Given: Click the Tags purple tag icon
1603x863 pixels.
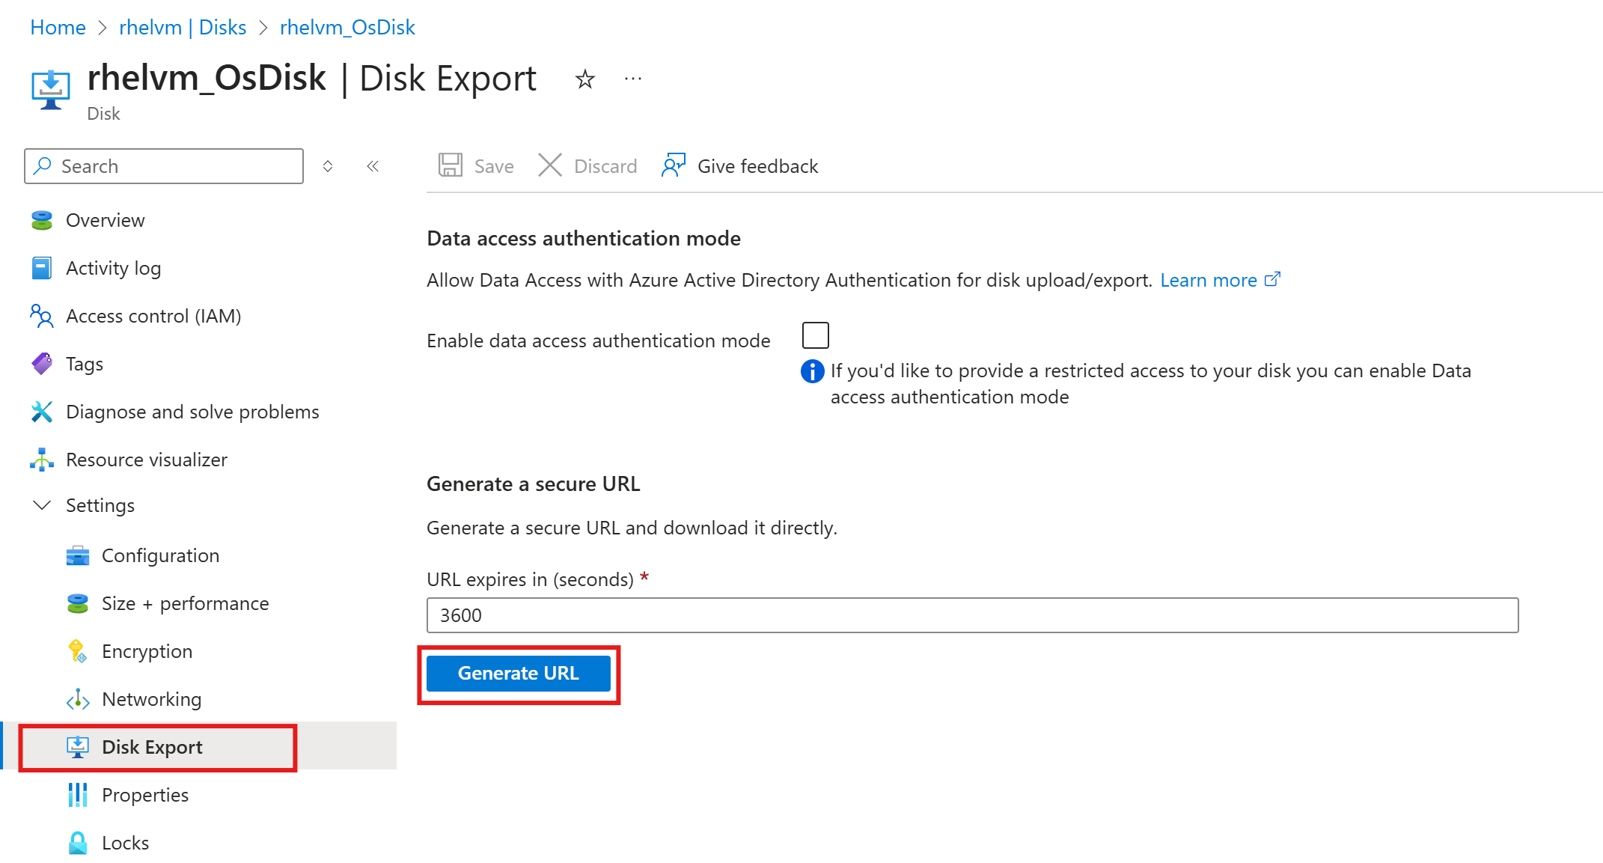Looking at the screenshot, I should coord(42,364).
